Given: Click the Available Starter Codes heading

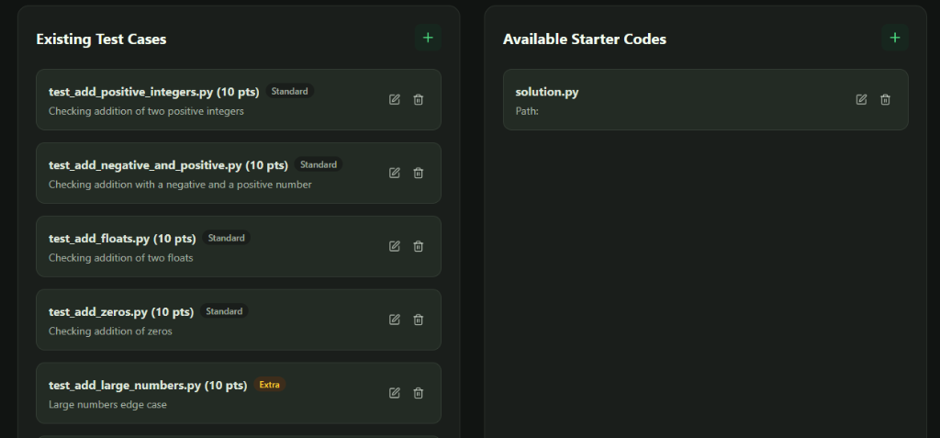Looking at the screenshot, I should 585,39.
